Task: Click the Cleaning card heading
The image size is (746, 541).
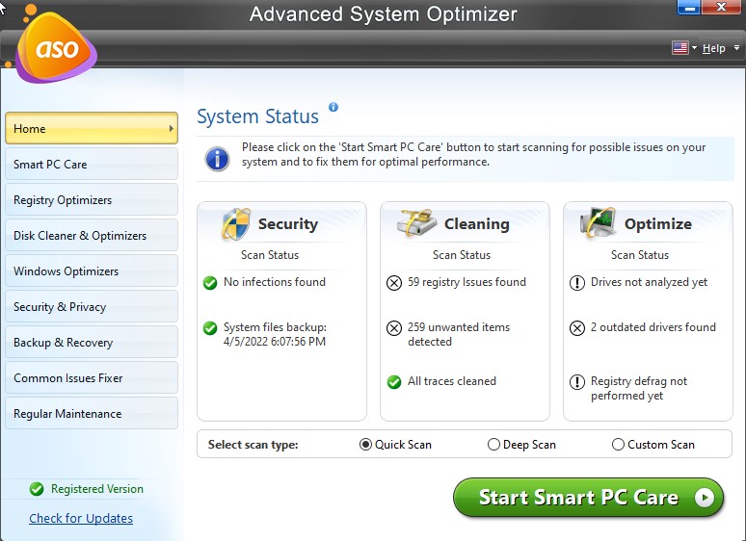Action: click(477, 223)
